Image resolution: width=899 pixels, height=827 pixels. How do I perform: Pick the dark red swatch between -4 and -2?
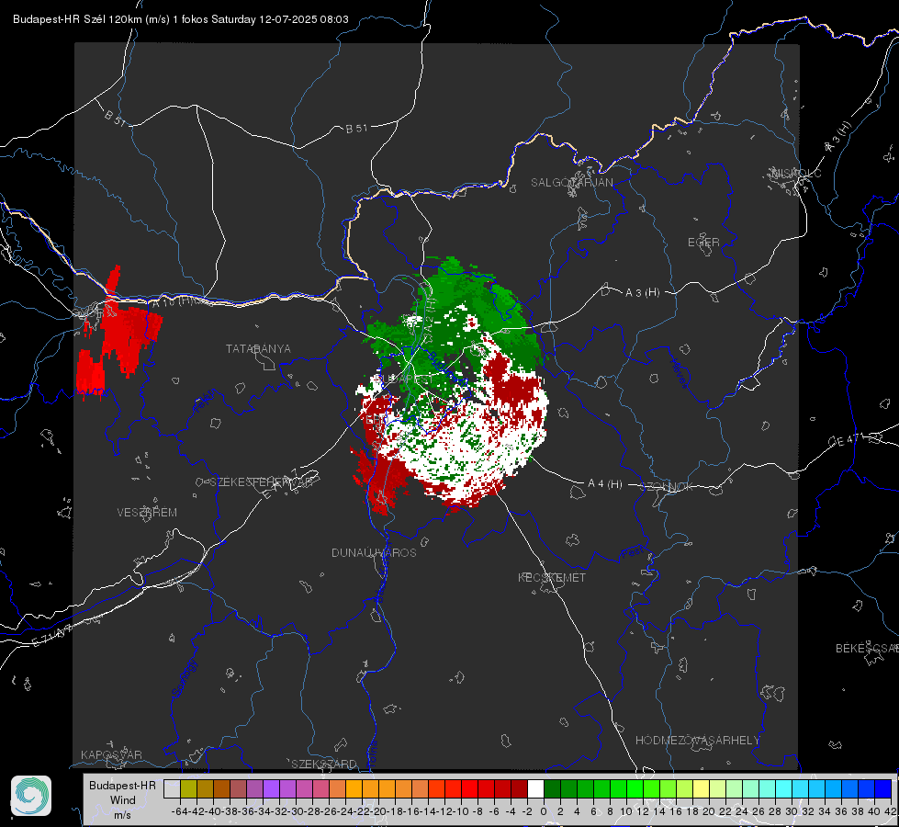click(519, 788)
